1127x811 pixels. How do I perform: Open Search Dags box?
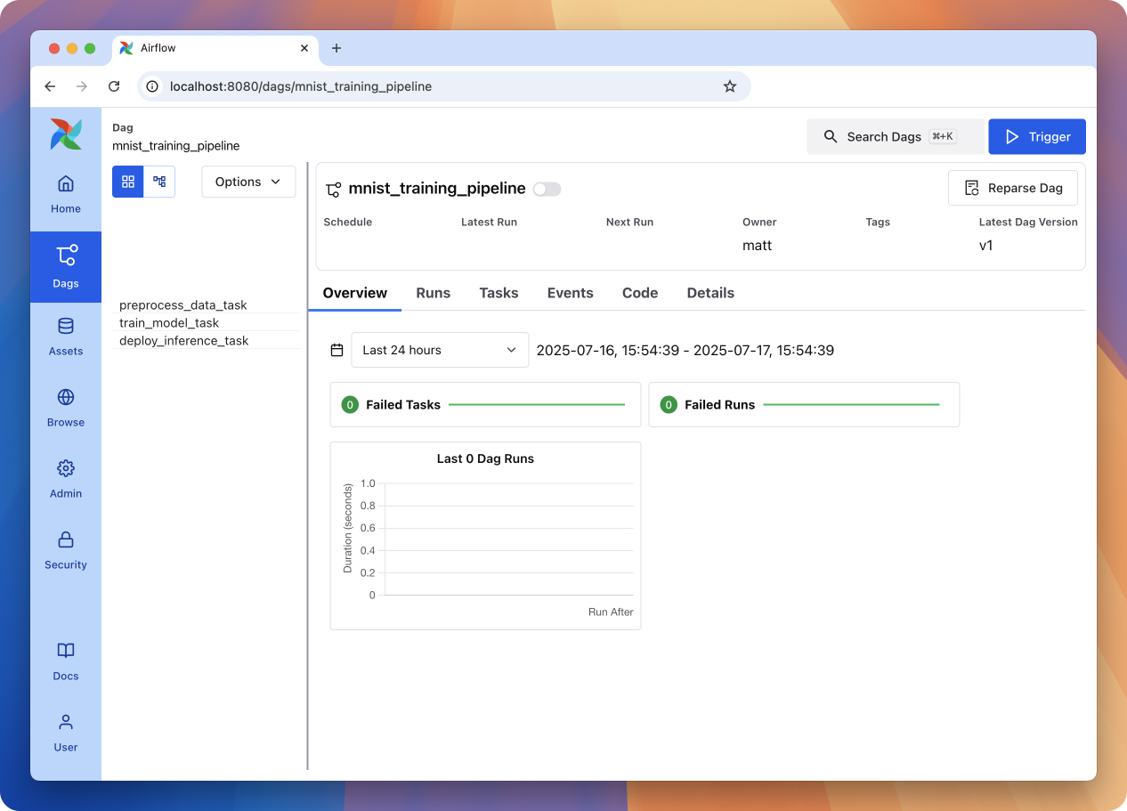(896, 136)
